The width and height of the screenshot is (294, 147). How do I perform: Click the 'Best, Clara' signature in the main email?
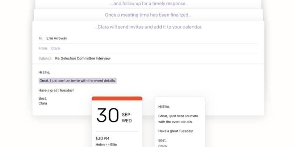pyautogui.click(x=43, y=101)
